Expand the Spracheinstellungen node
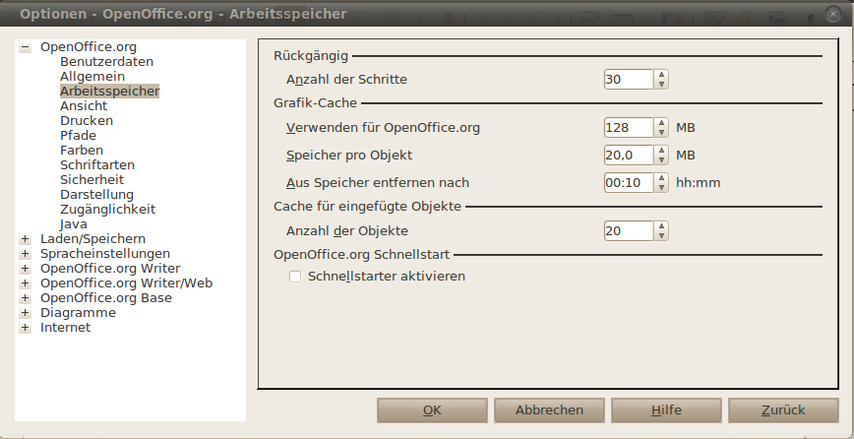Image resolution: width=854 pixels, height=439 pixels. point(25,254)
